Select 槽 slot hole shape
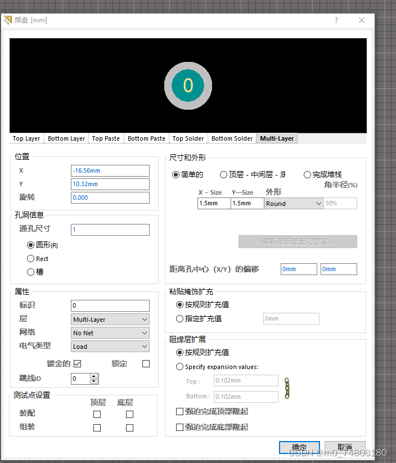 pyautogui.click(x=35, y=272)
